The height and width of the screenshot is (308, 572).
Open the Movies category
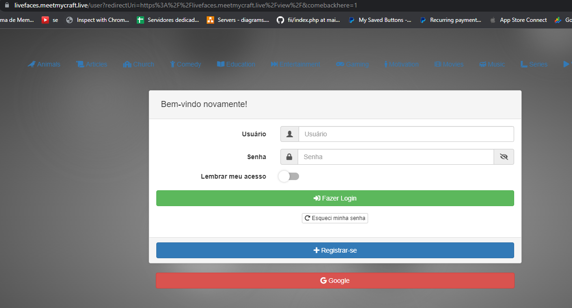449,64
